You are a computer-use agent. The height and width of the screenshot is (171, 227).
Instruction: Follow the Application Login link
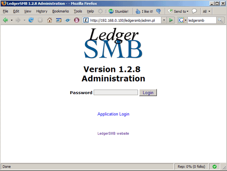113,114
